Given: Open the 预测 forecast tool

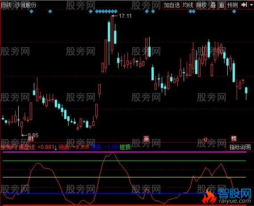Looking at the screenshot, I should pyautogui.click(x=233, y=5).
